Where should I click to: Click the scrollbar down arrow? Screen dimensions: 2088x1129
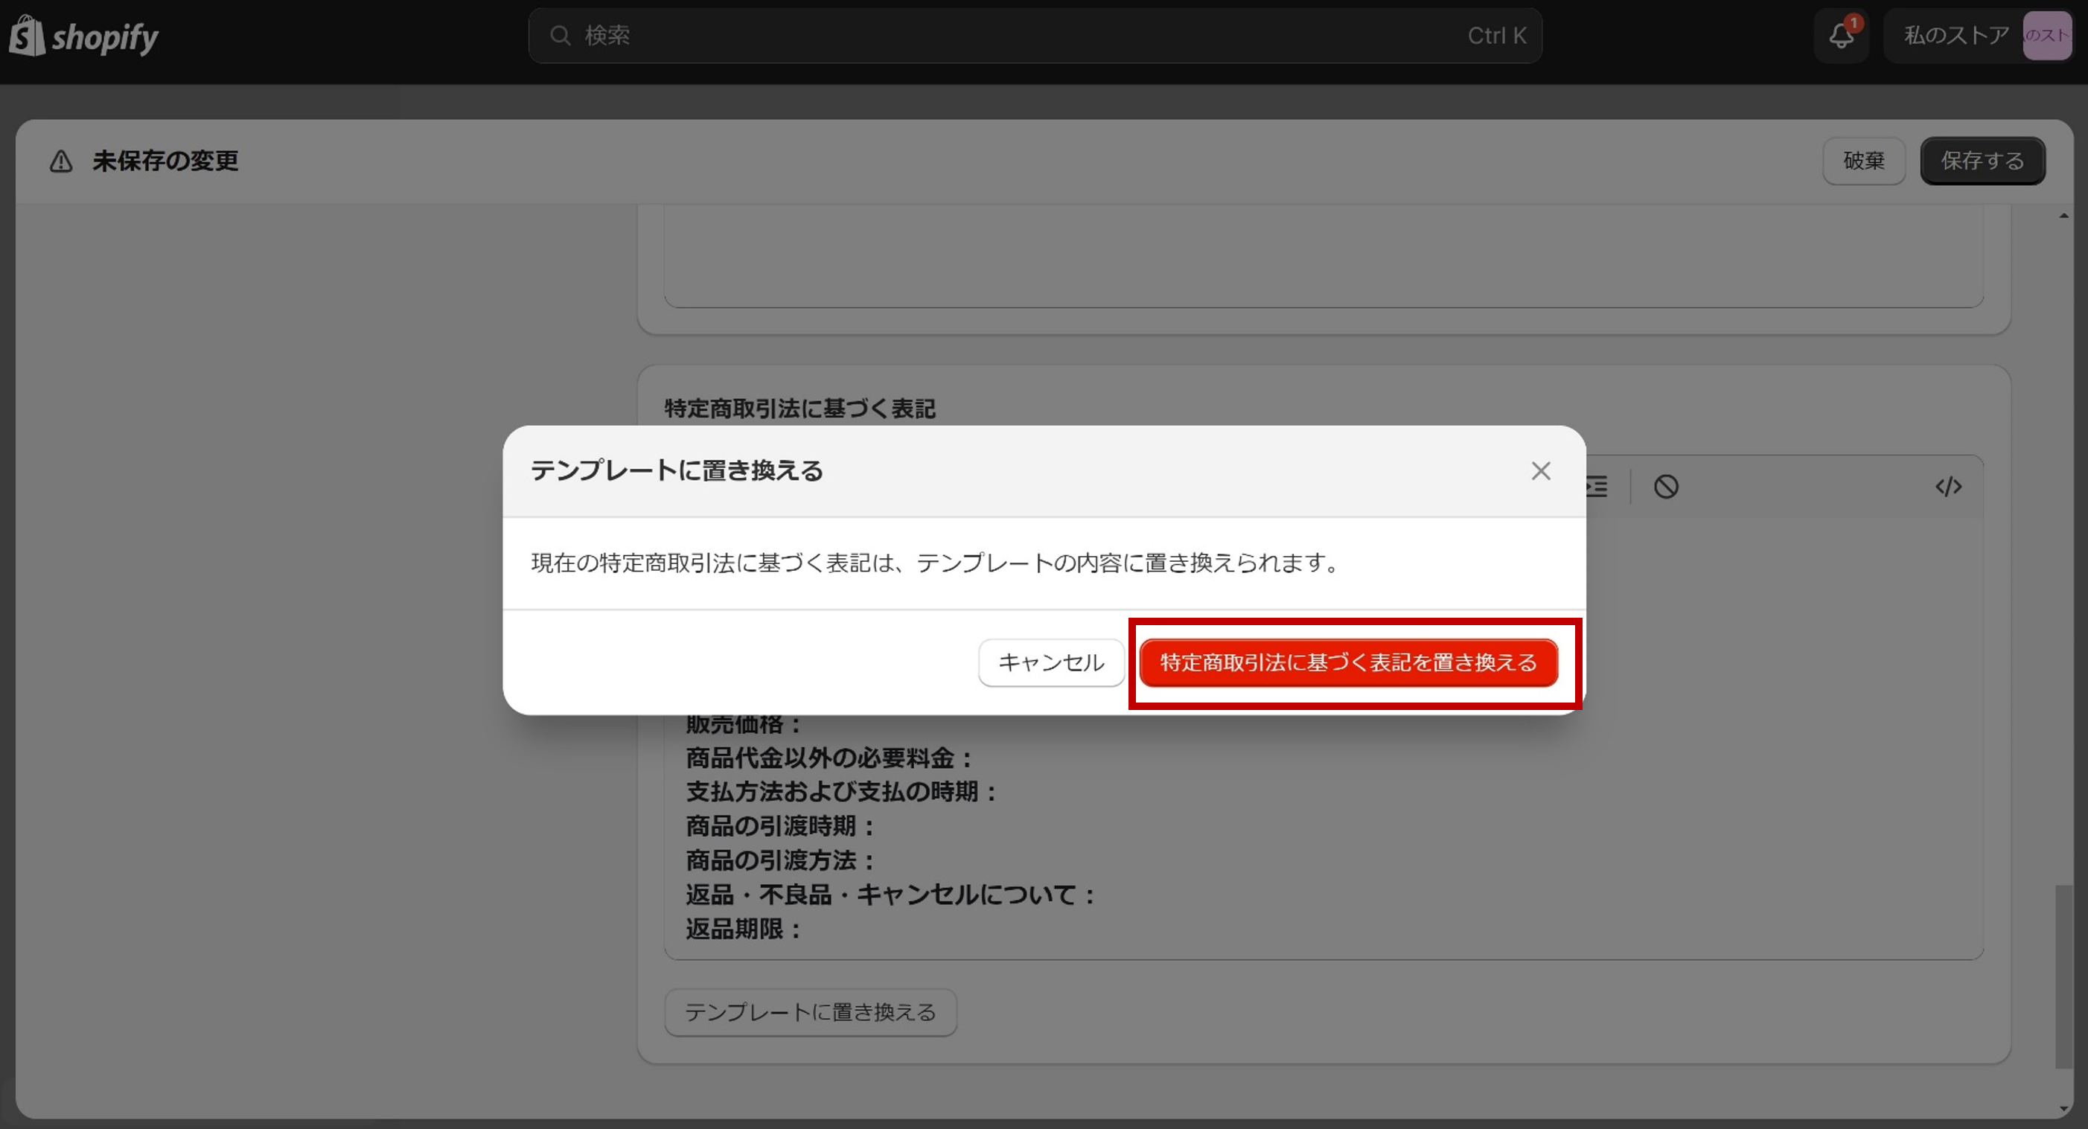2063,1107
